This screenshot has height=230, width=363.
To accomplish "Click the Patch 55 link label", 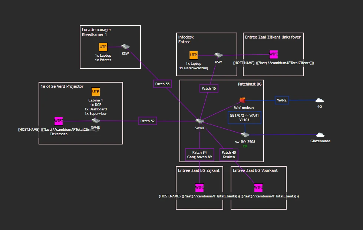I will (162, 84).
